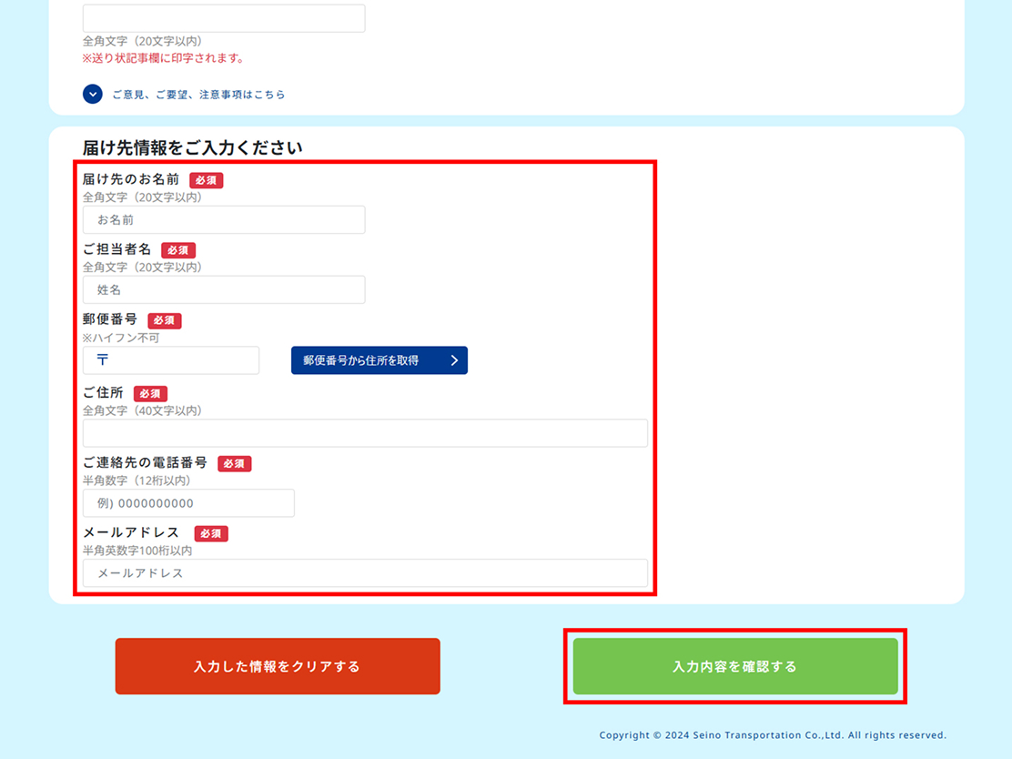
Task: Click the 届け先のお名前 label
Action: 131,179
